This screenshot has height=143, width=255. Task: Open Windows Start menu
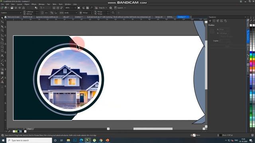(x=3, y=140)
